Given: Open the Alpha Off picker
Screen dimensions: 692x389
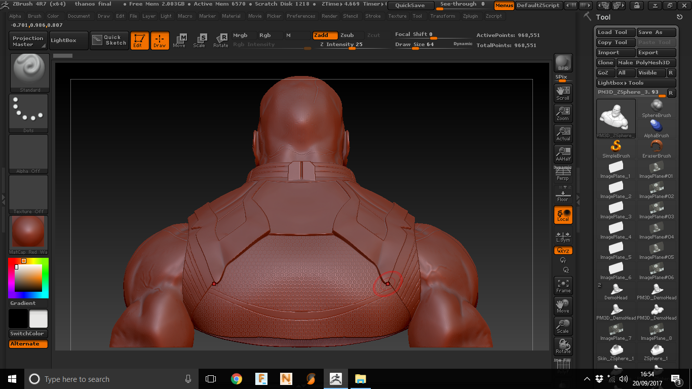Looking at the screenshot, I should coord(28,154).
